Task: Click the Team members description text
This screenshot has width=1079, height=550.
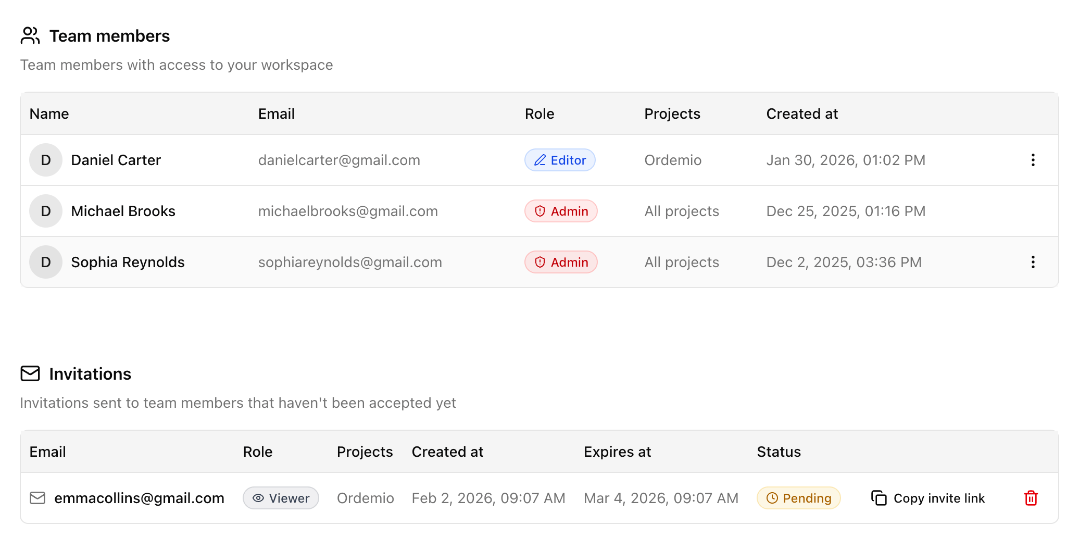Action: (x=177, y=65)
